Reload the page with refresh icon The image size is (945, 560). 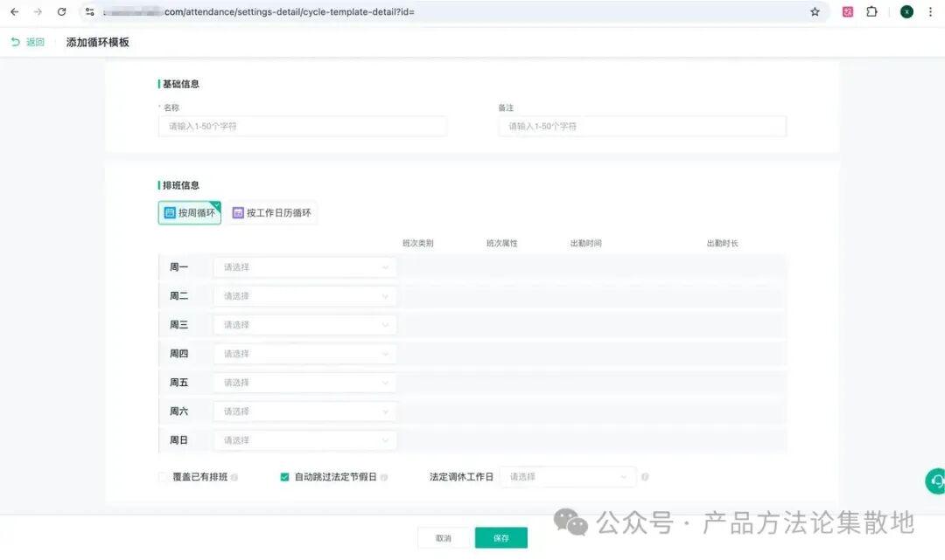(61, 12)
